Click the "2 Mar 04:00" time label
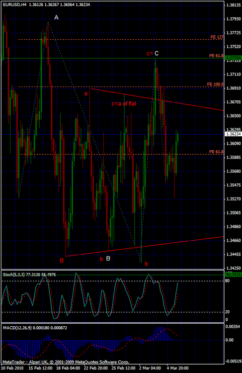 150,368
